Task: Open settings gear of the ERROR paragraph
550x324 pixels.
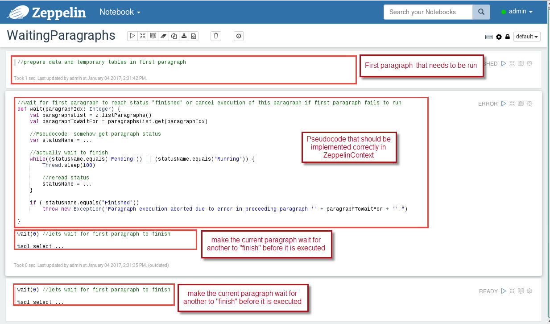Action: tap(529, 103)
